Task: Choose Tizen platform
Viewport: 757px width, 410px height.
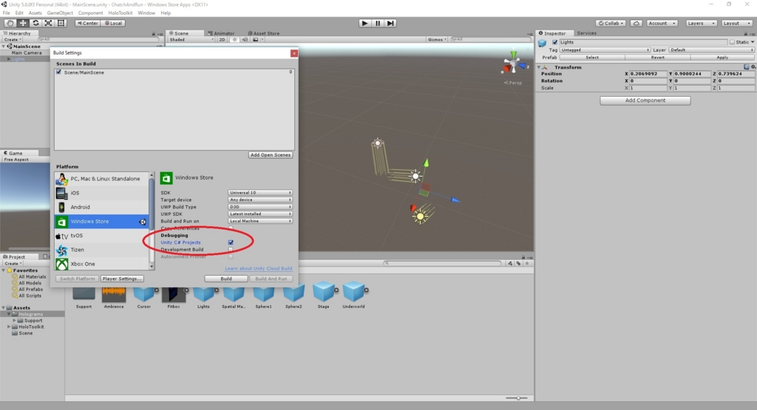Action: (102, 250)
